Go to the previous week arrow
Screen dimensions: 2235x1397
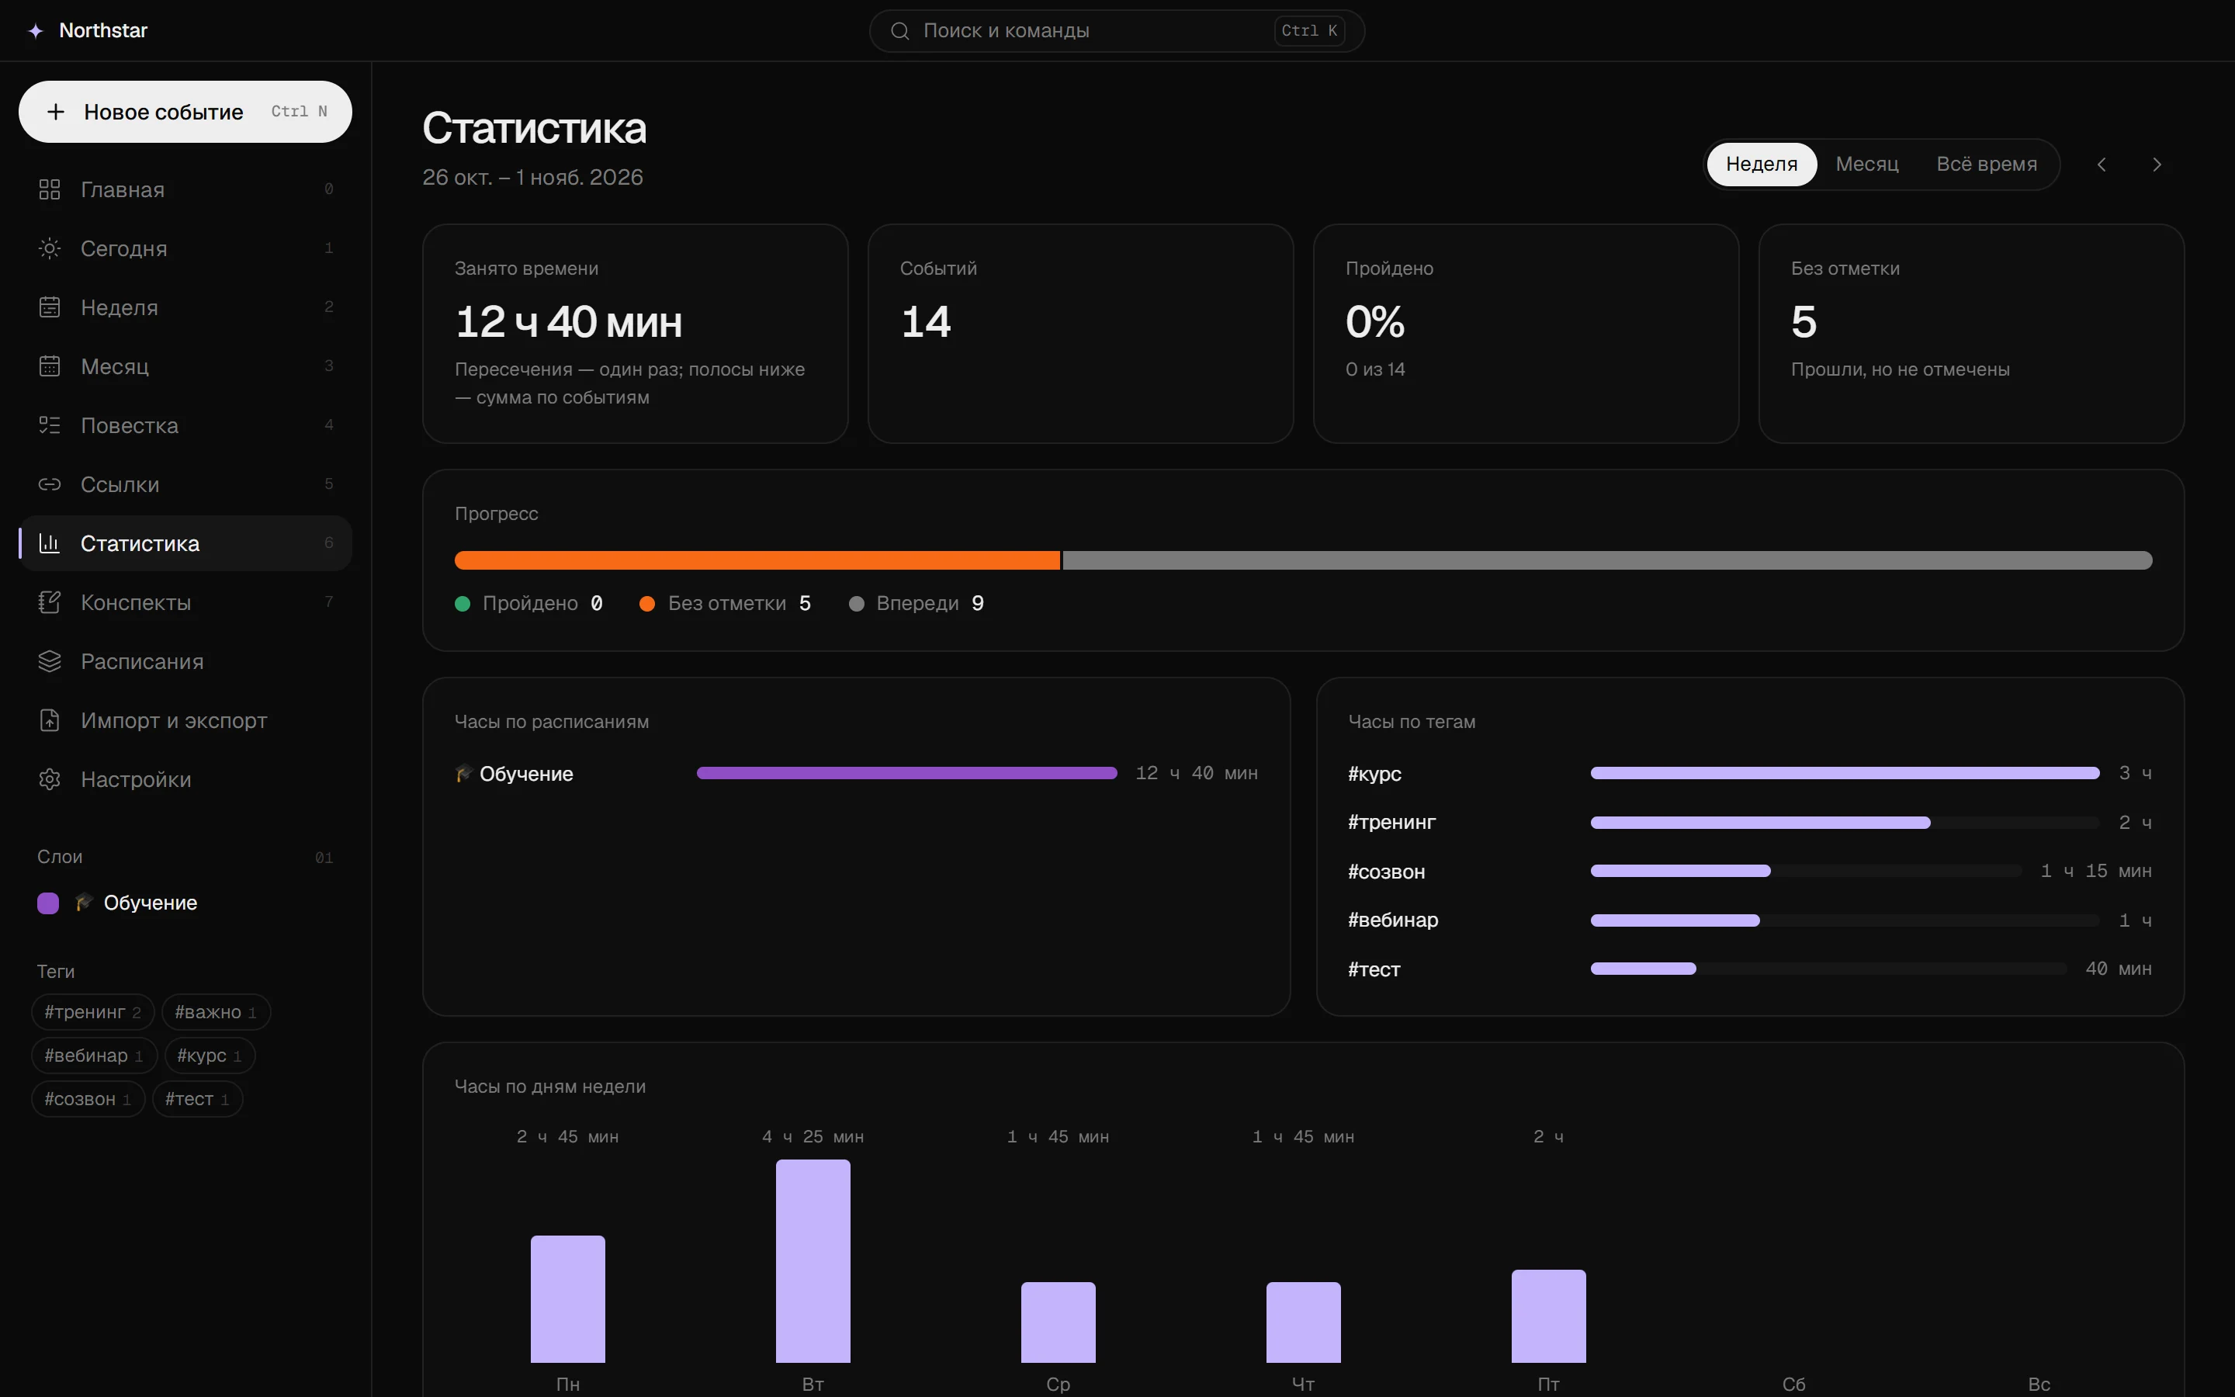click(x=2102, y=165)
